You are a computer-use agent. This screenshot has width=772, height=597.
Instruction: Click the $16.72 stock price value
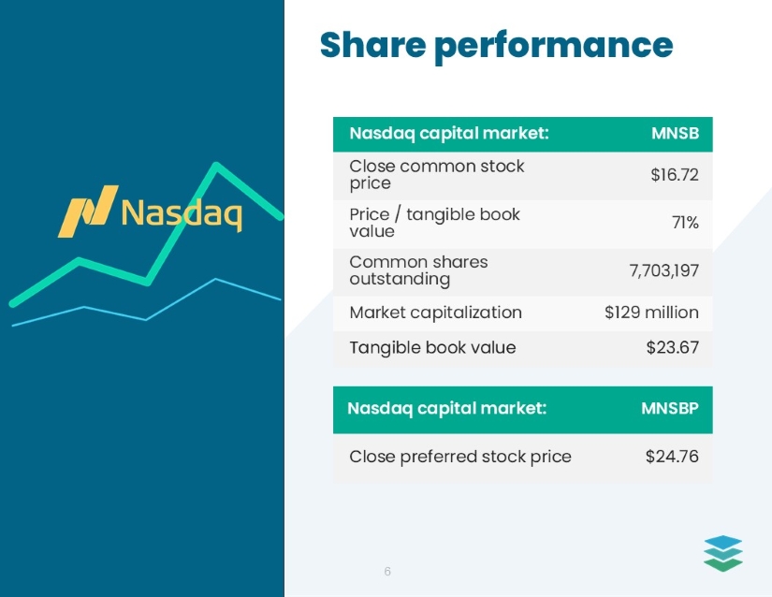coord(674,175)
